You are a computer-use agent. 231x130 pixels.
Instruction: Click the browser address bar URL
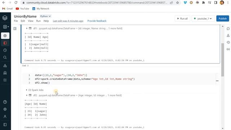point(97,3)
